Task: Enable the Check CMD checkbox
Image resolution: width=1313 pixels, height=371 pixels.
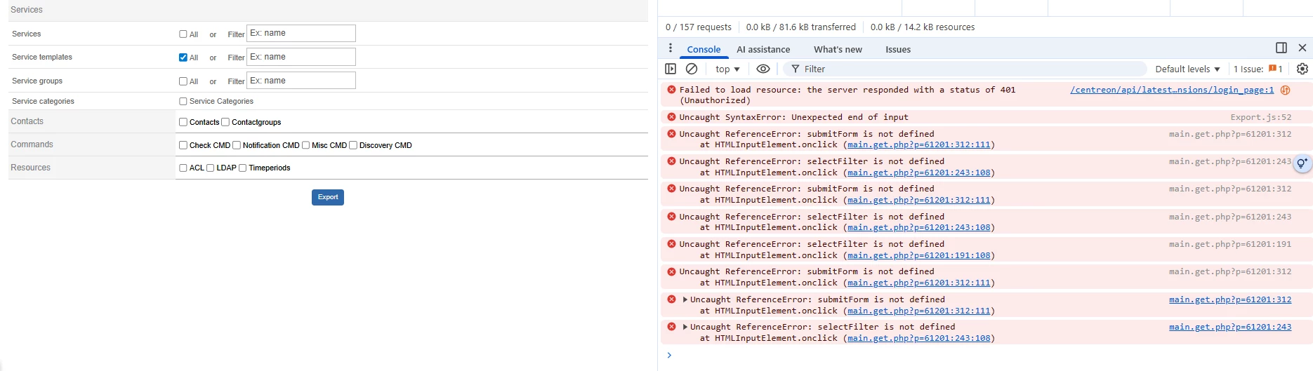Action: pos(183,145)
